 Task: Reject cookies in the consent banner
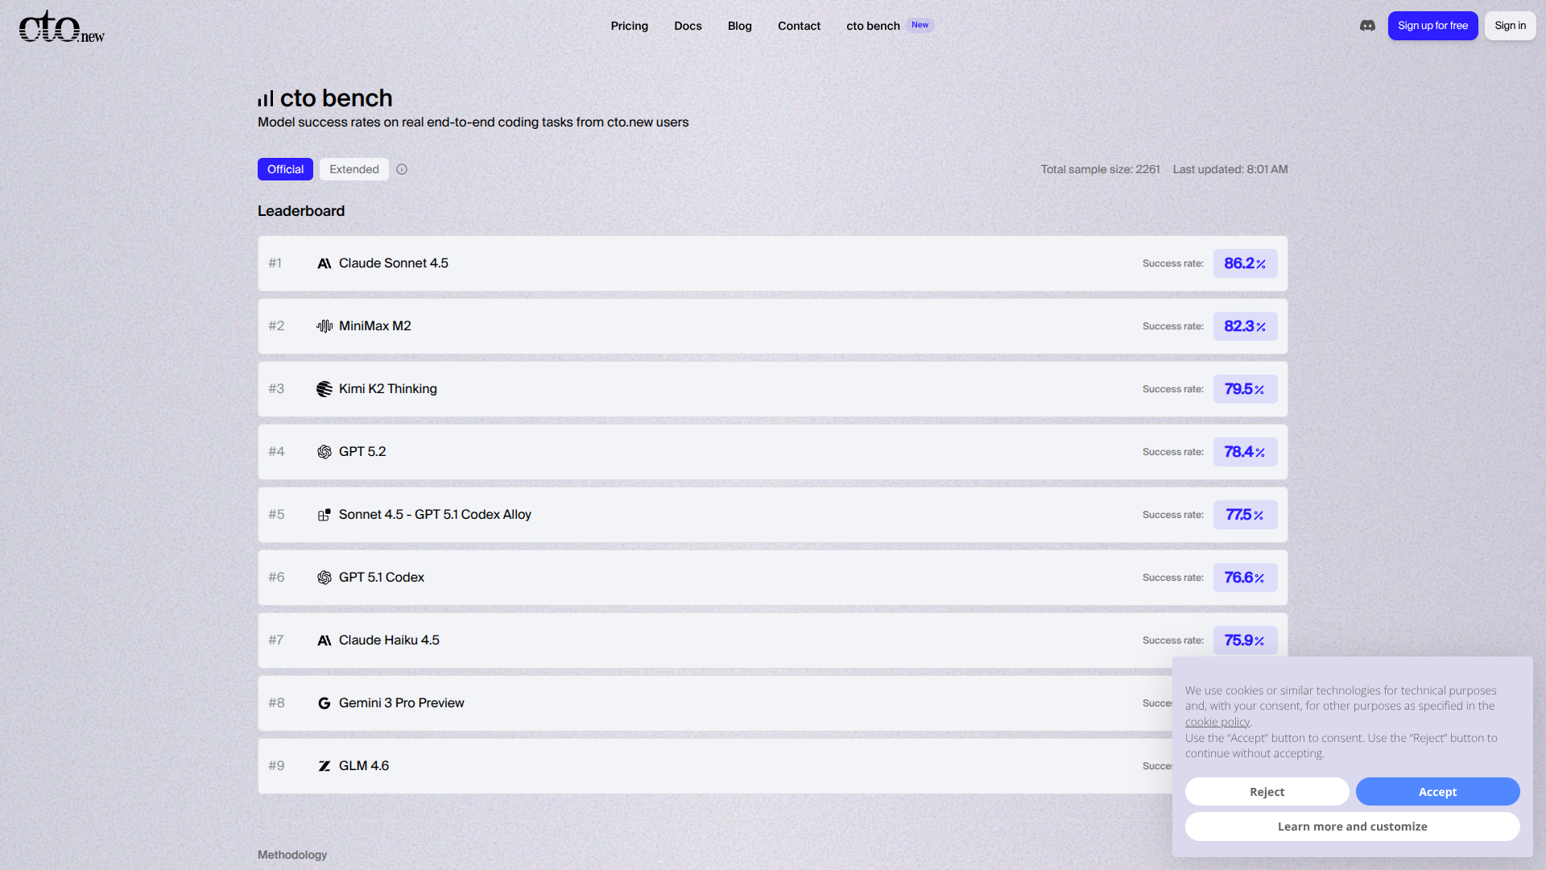[x=1267, y=792]
